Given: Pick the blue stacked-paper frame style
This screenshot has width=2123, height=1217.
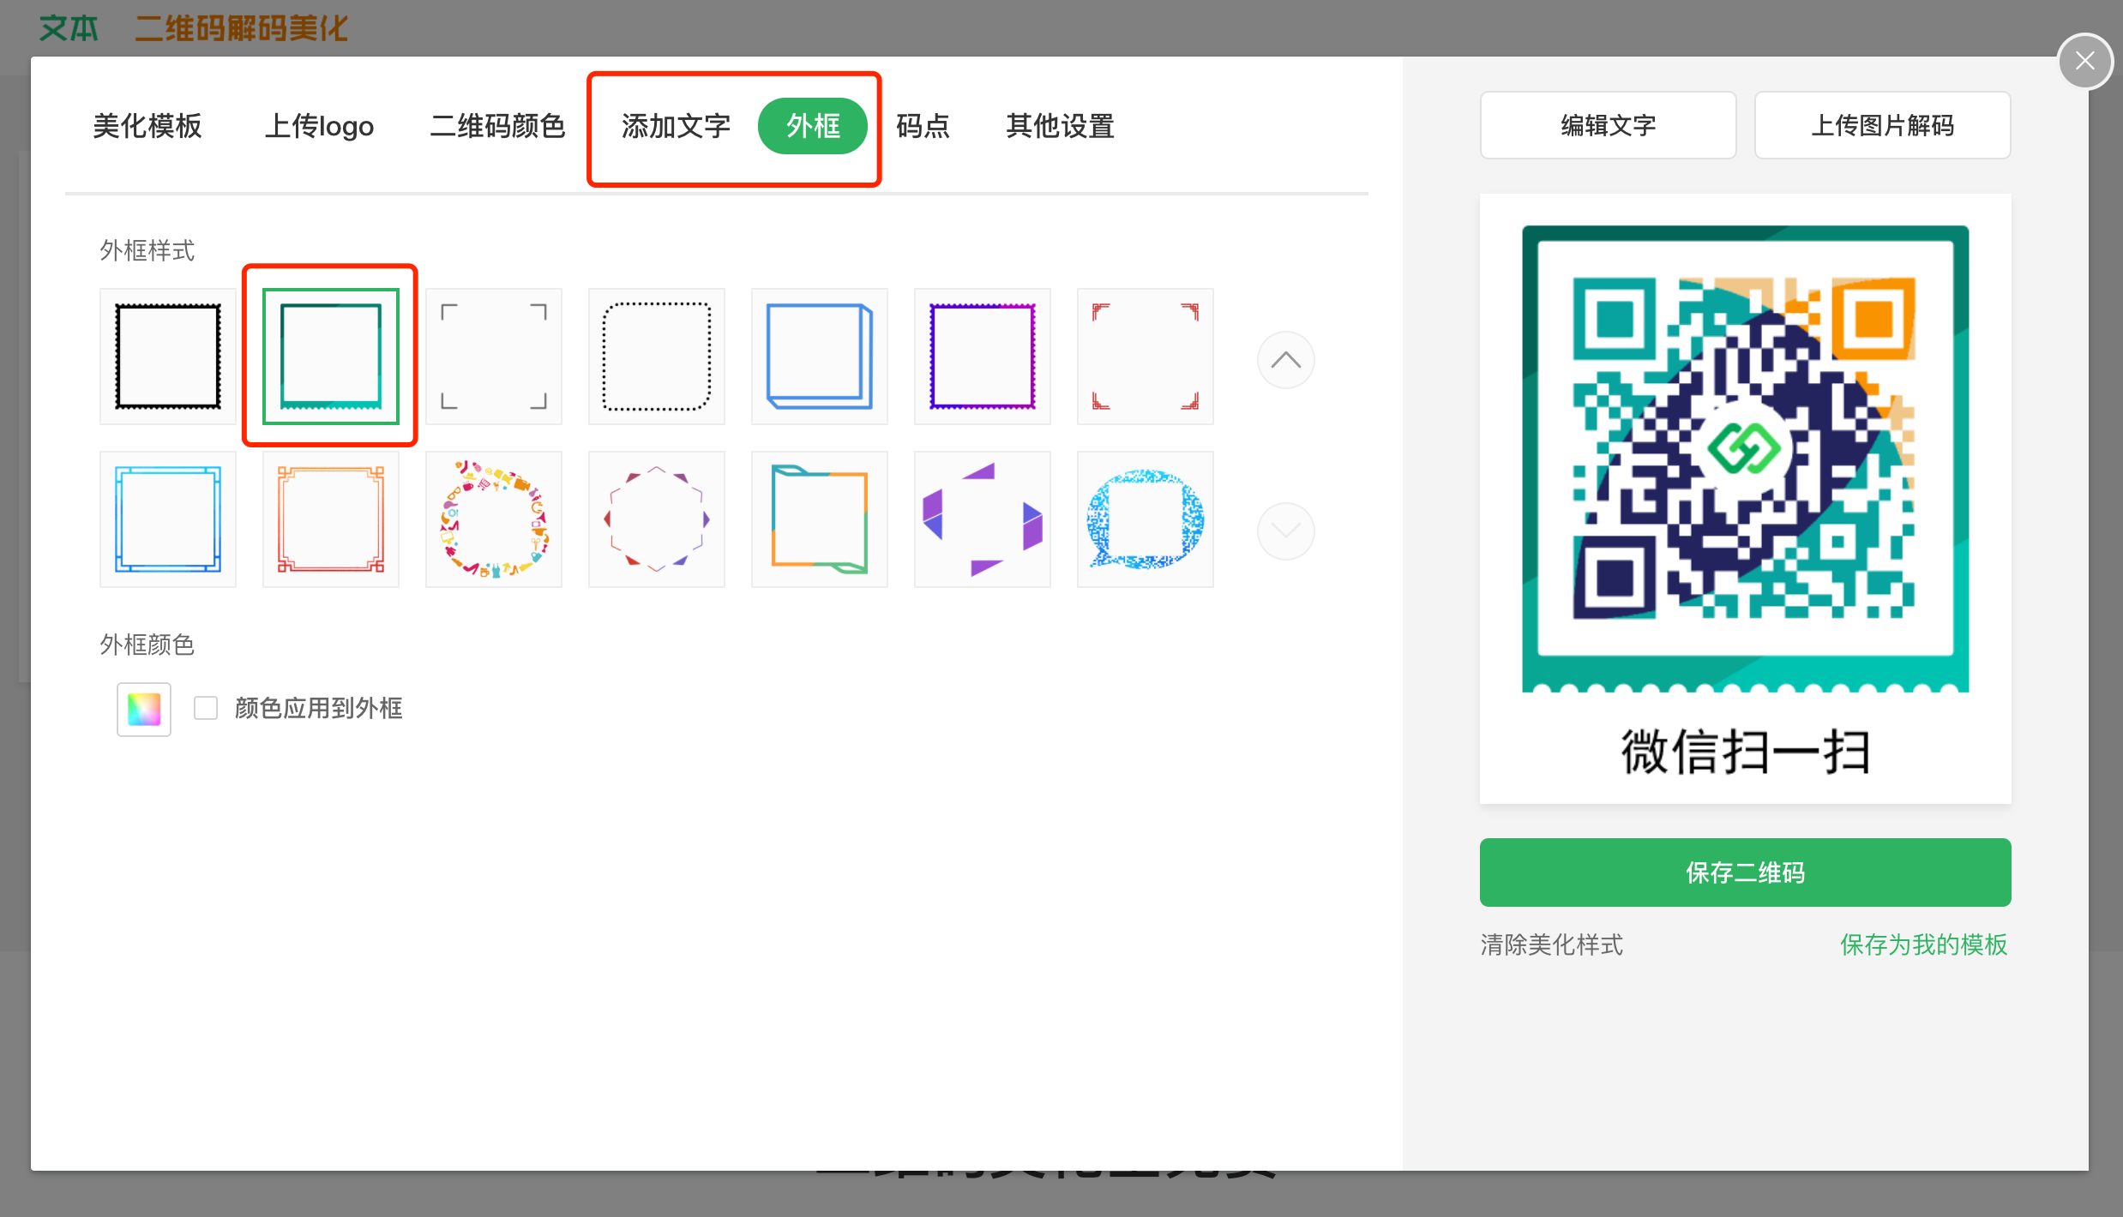Looking at the screenshot, I should click(820, 357).
